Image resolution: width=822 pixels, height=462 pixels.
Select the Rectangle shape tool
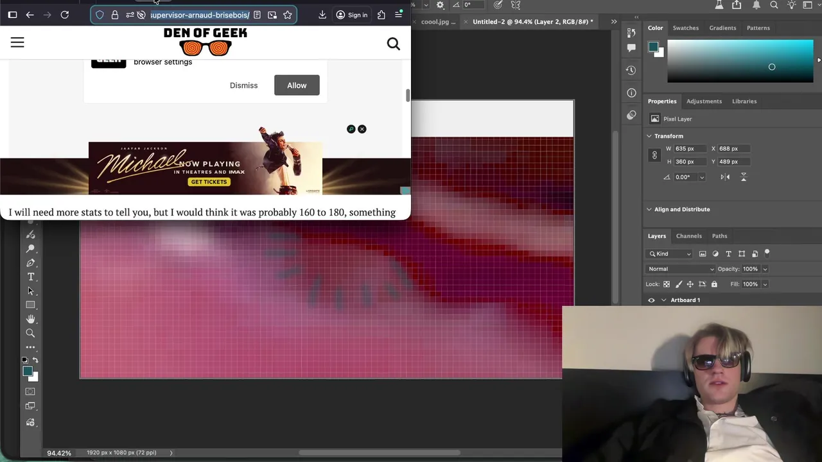pos(31,305)
